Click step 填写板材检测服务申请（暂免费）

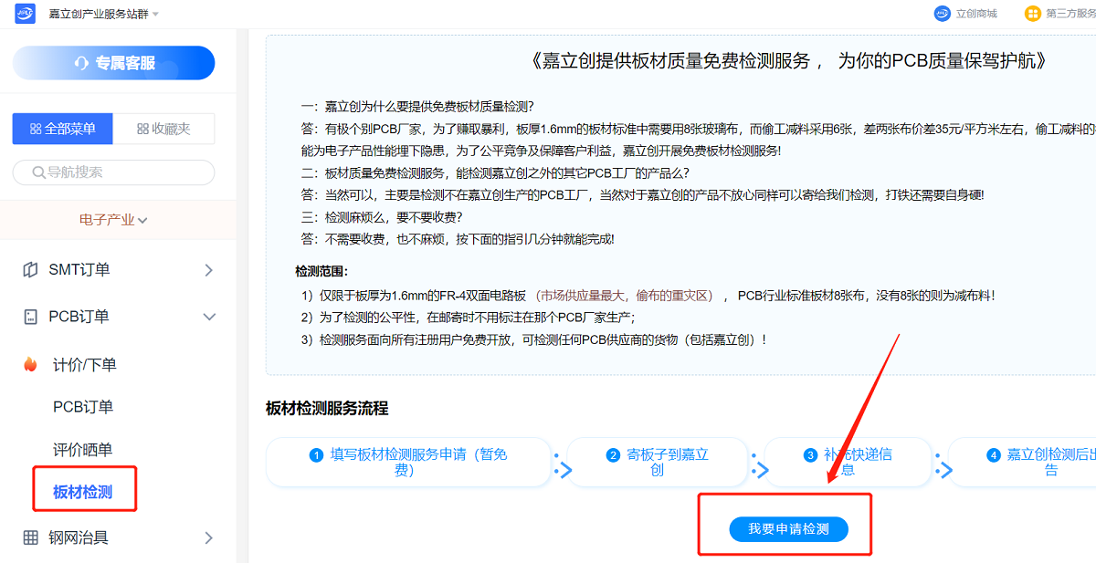pos(408,462)
